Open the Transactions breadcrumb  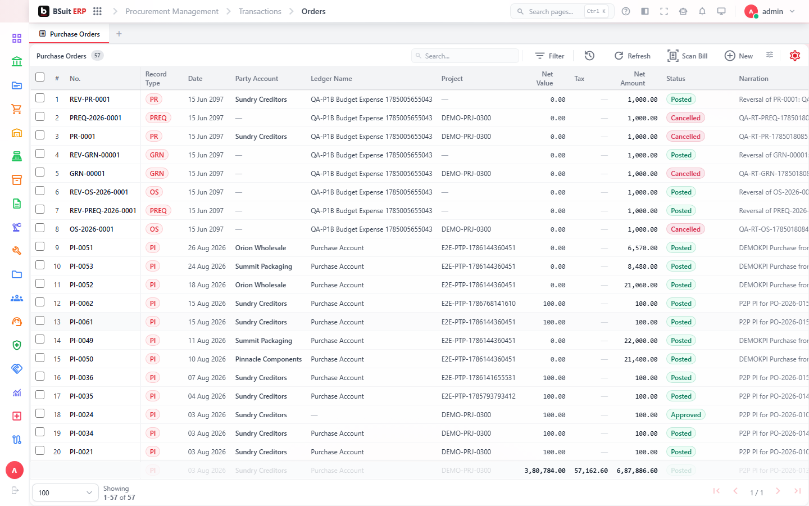tap(260, 11)
